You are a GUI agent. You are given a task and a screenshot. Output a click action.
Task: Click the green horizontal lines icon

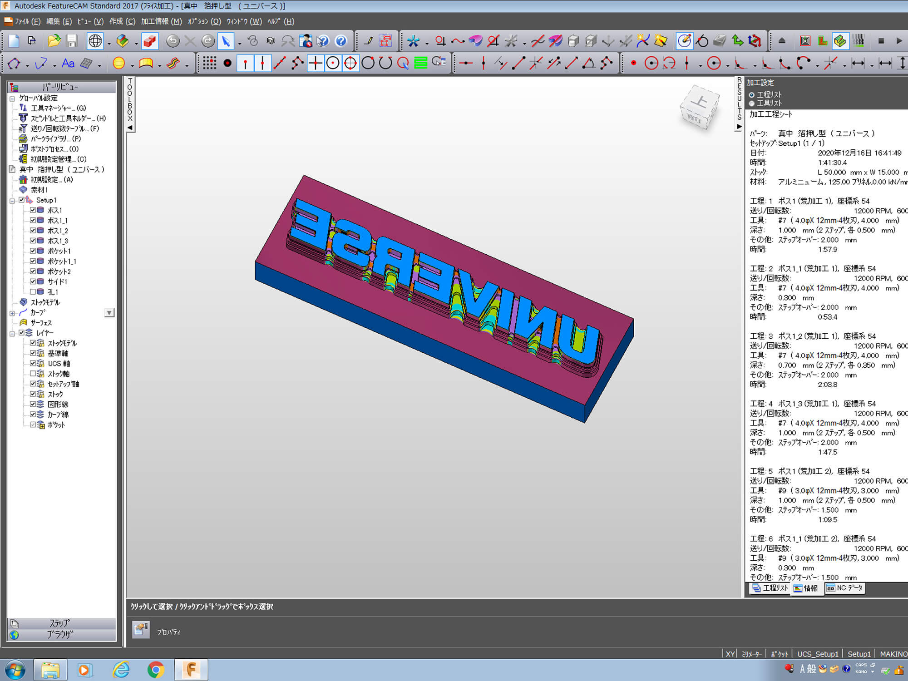tap(420, 63)
